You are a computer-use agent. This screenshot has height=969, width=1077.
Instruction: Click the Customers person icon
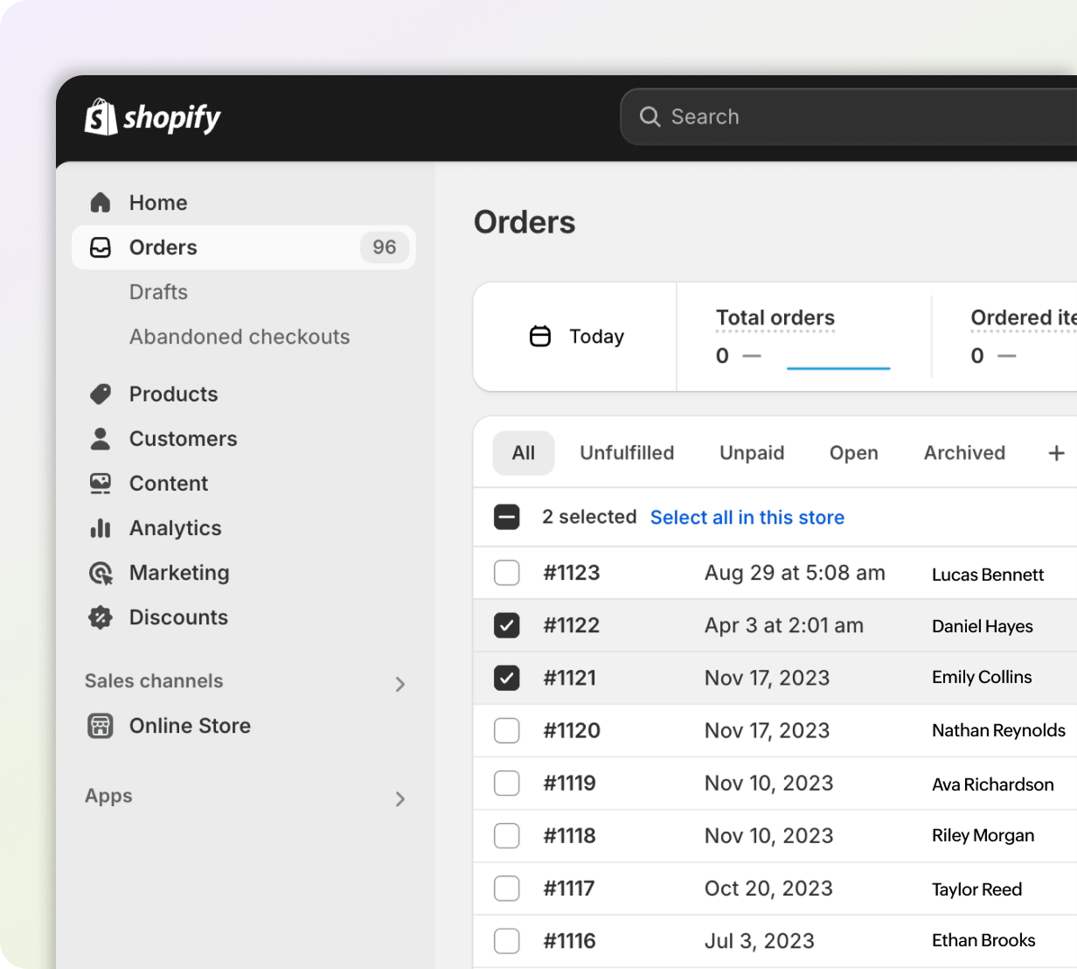[x=101, y=438]
